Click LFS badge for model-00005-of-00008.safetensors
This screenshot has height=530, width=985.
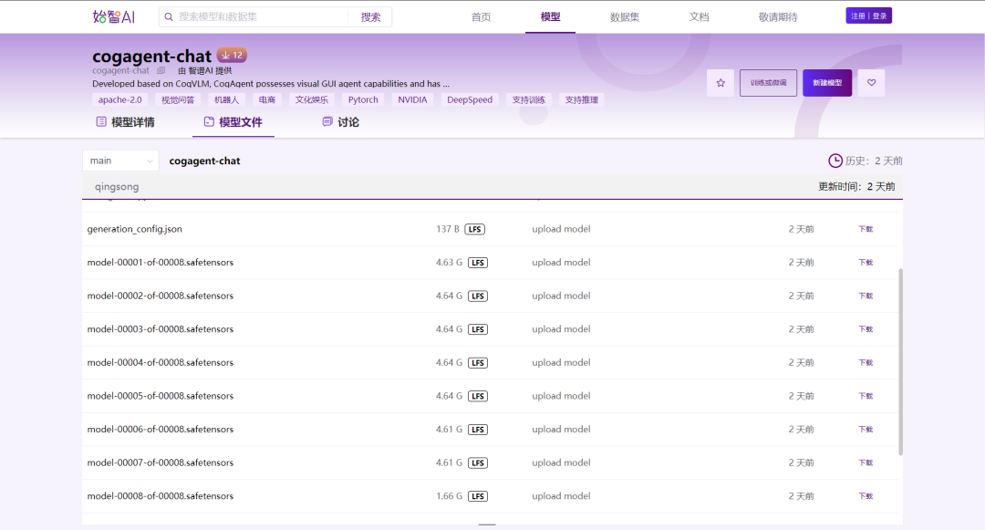pyautogui.click(x=477, y=396)
